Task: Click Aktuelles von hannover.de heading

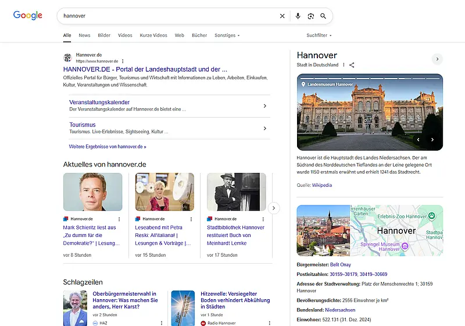Action: pos(105,165)
